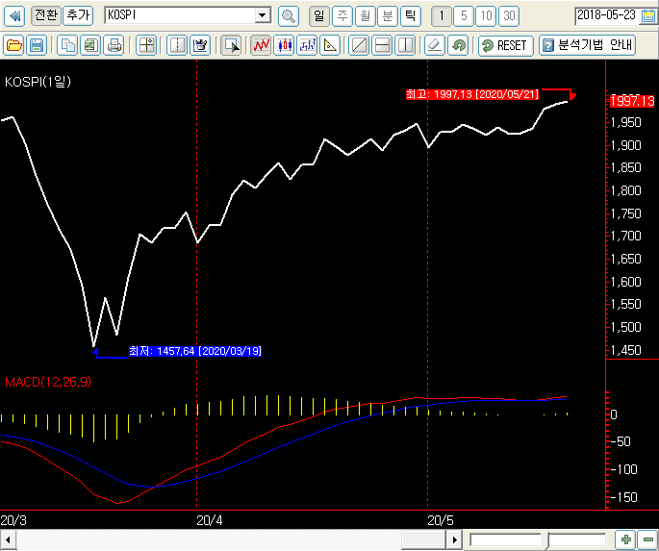Click the green plus zoom-in button
Screen dimensions: 659x551
coord(625,539)
